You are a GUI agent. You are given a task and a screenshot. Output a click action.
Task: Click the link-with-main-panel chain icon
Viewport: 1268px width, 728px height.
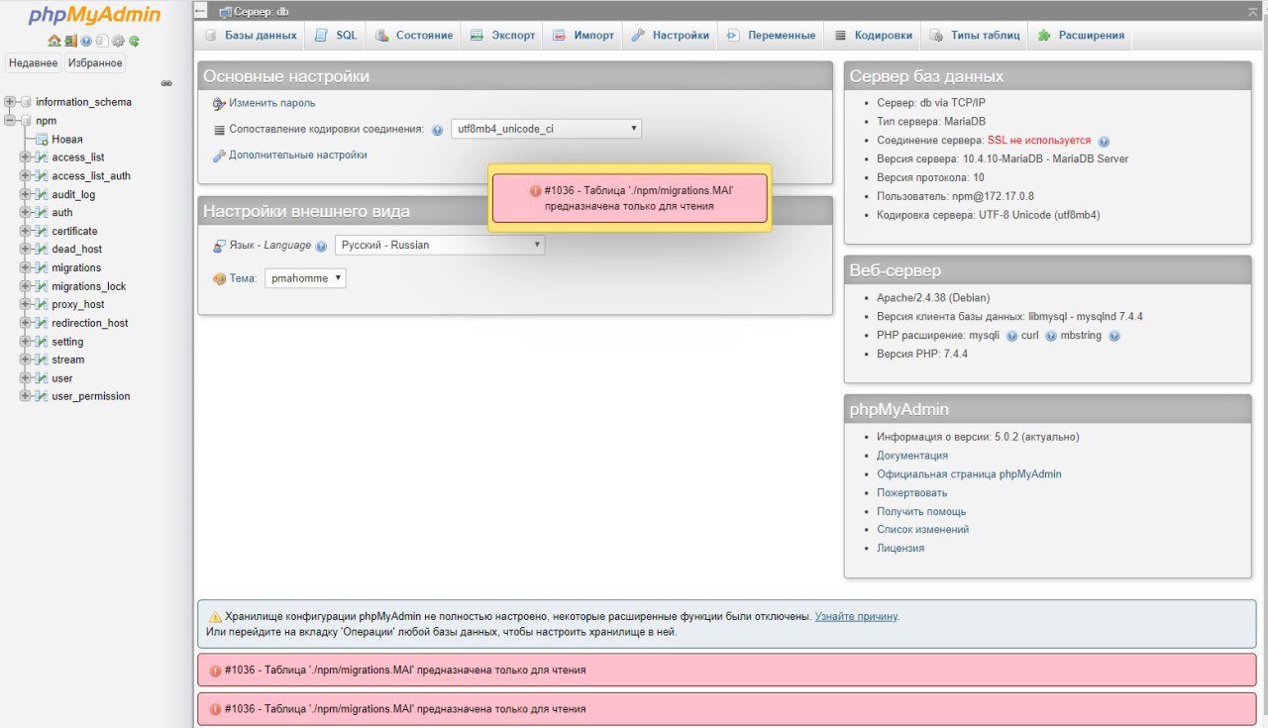coord(167,83)
